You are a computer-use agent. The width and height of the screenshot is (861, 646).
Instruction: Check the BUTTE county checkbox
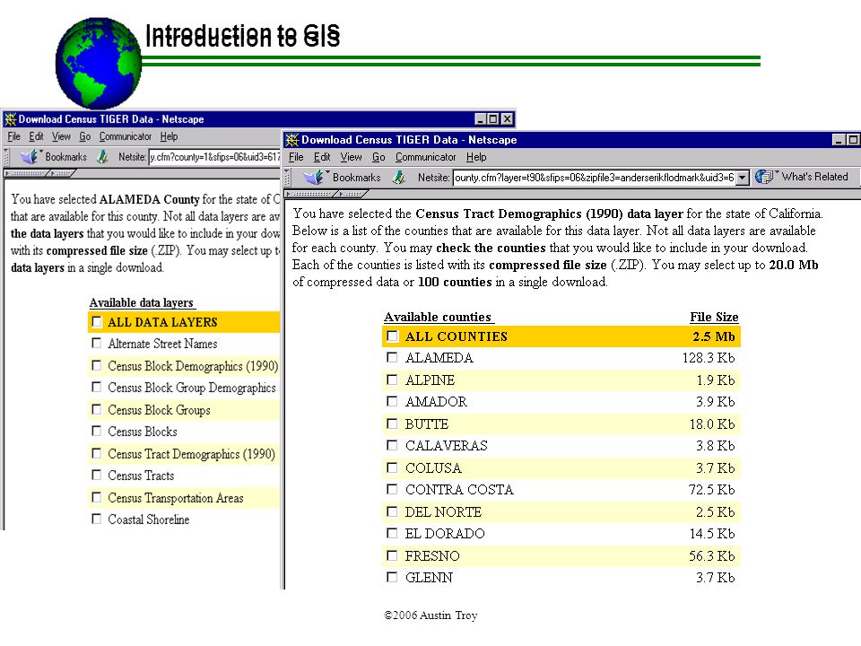coord(392,423)
